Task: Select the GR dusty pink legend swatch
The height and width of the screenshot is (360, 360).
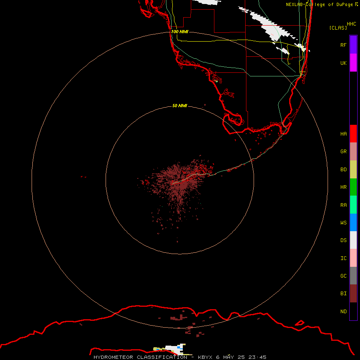Action: [x=353, y=152]
